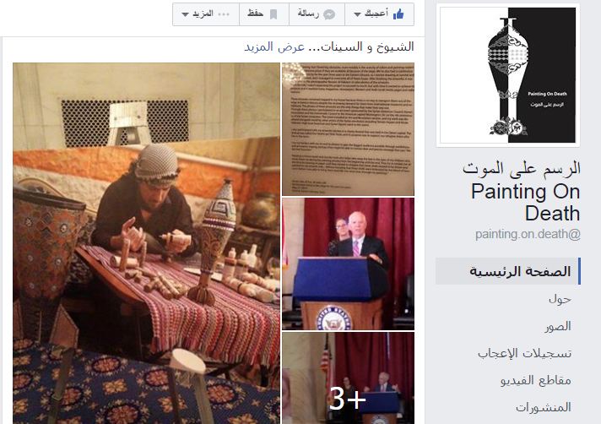This screenshot has width=601, height=424.
Task: Click the thumbs-up Like icon
Action: [x=398, y=14]
